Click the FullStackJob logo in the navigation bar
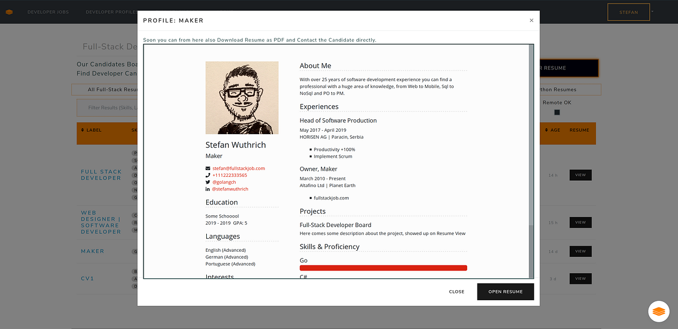The width and height of the screenshot is (678, 329). (x=9, y=11)
